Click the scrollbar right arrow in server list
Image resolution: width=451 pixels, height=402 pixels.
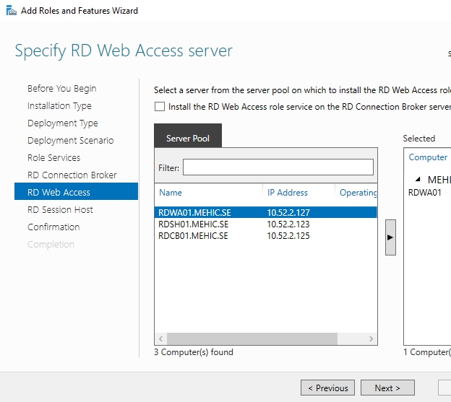tap(371, 339)
